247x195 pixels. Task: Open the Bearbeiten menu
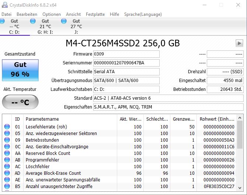pos(27,14)
